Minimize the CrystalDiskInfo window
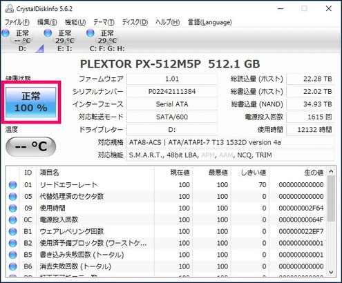This screenshot has width=342, height=283. [281, 9]
